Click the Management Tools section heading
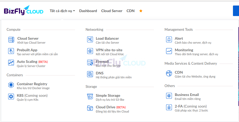The image size is (239, 122). pos(179,29)
